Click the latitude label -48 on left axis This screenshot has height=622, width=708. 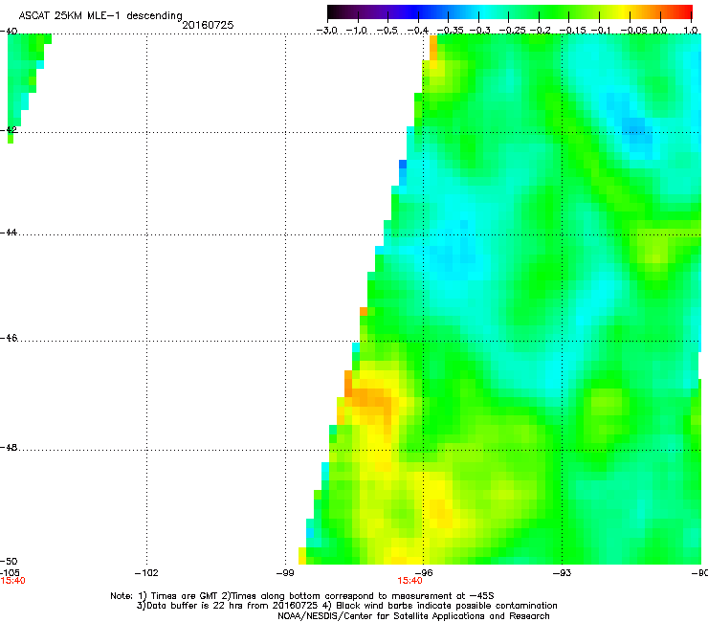(x=9, y=447)
